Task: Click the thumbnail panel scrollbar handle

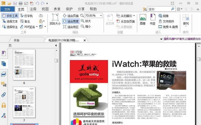Action: click(56, 60)
